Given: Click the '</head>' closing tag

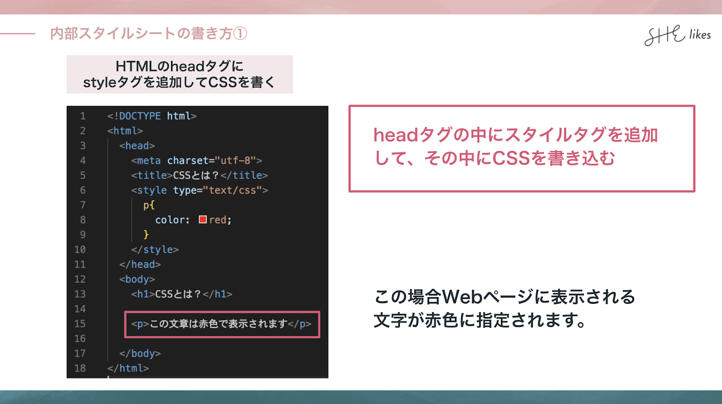Looking at the screenshot, I should [140, 264].
